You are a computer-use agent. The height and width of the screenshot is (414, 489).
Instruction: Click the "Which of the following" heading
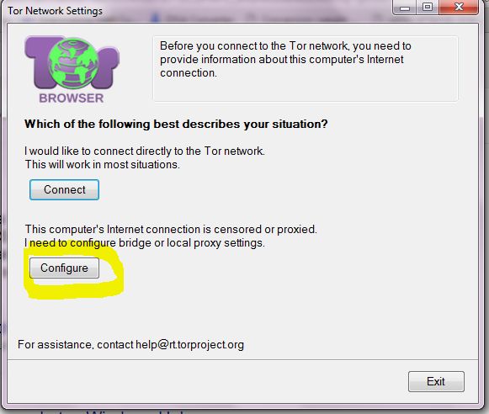click(176, 124)
